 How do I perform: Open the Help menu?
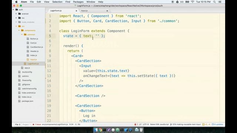tap(100, 2)
